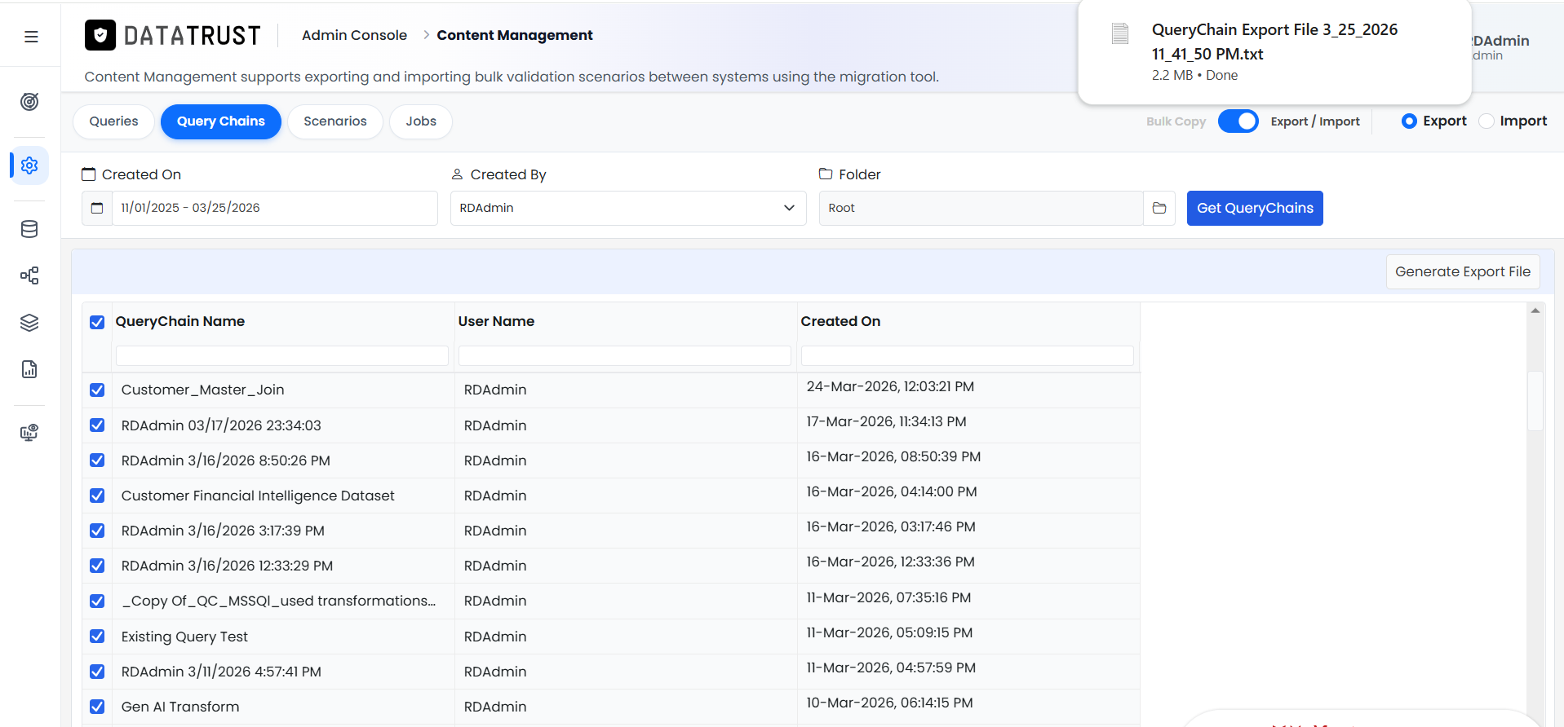Uncheck RDAdmin 3/11/2026 4:57:41 PM checkbox
1564x727 pixels.
(97, 672)
